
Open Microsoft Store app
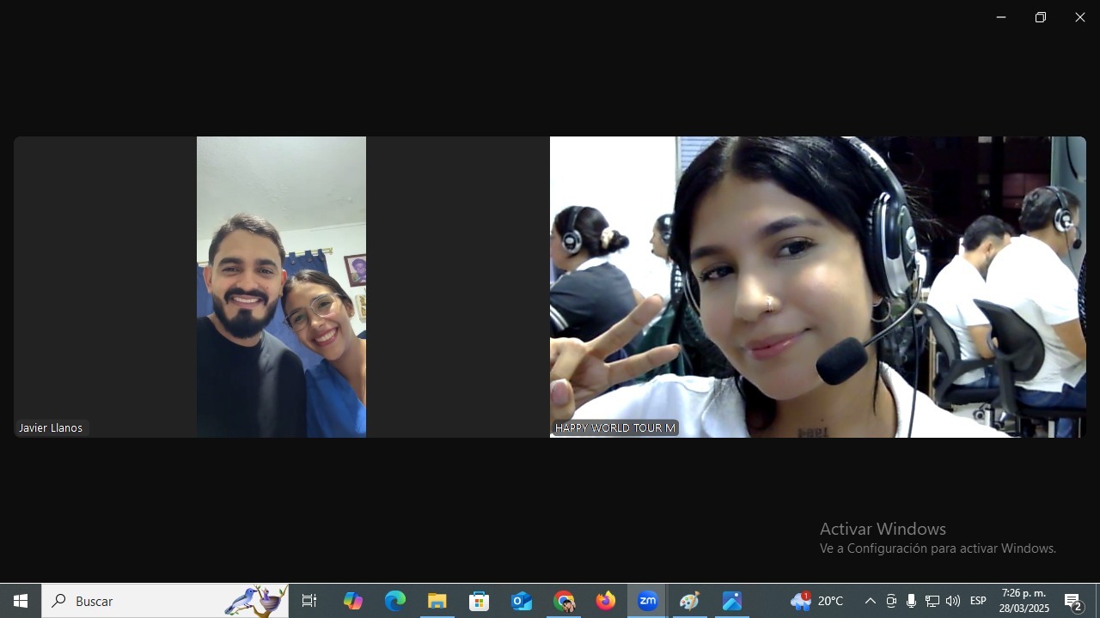coord(480,601)
